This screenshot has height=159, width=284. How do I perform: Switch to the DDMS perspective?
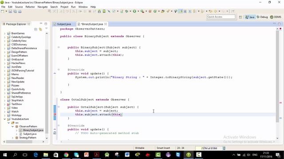(x=276, y=17)
